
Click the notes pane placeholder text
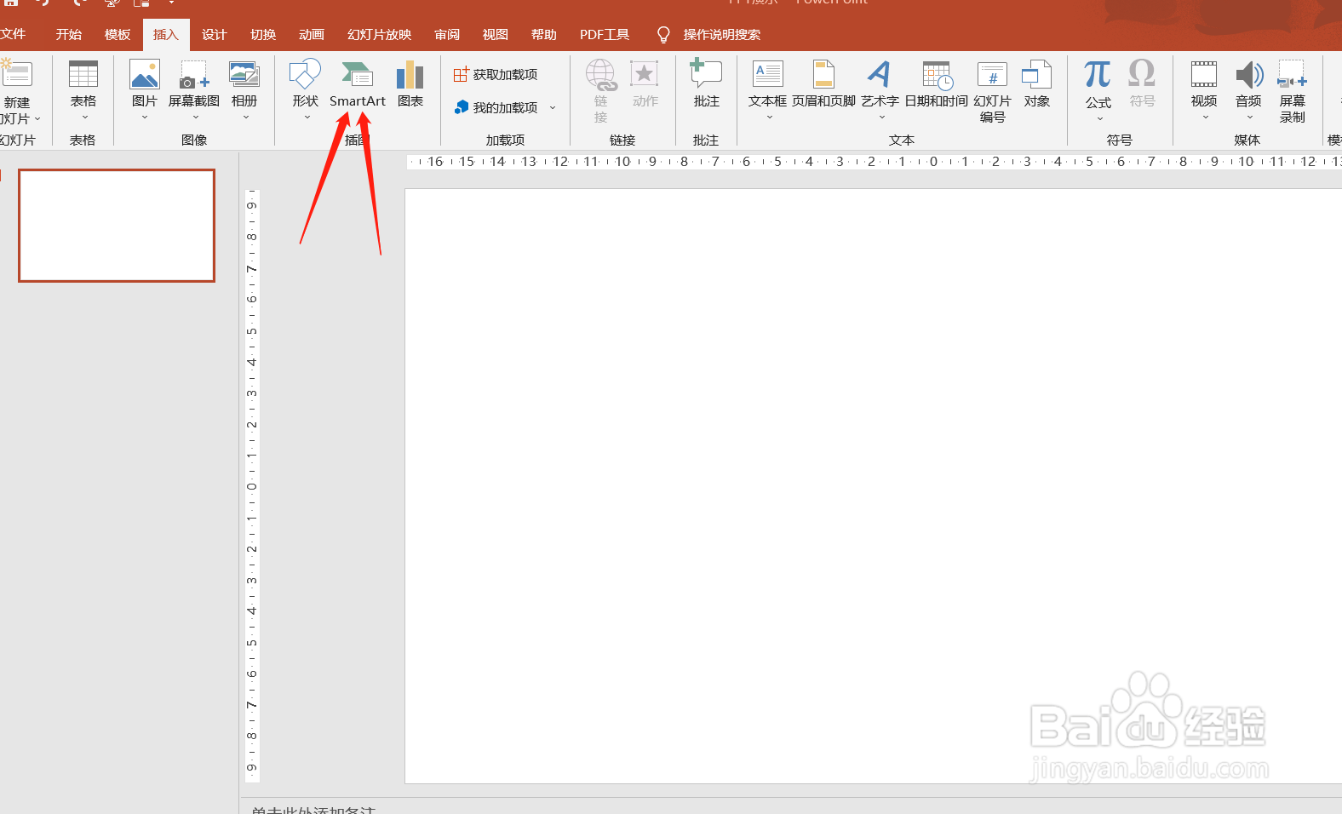point(313,809)
